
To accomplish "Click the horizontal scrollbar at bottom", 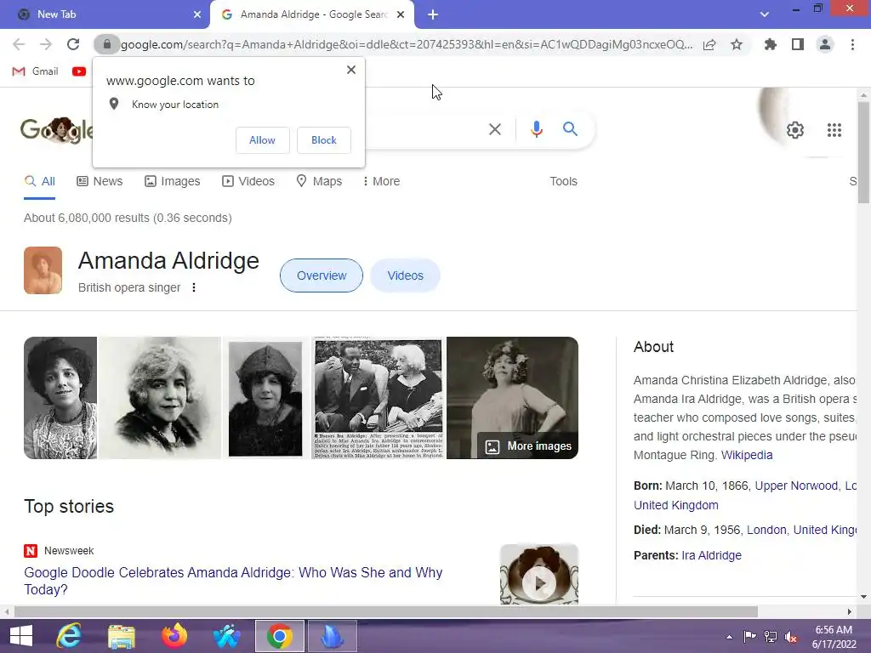I will (x=386, y=612).
